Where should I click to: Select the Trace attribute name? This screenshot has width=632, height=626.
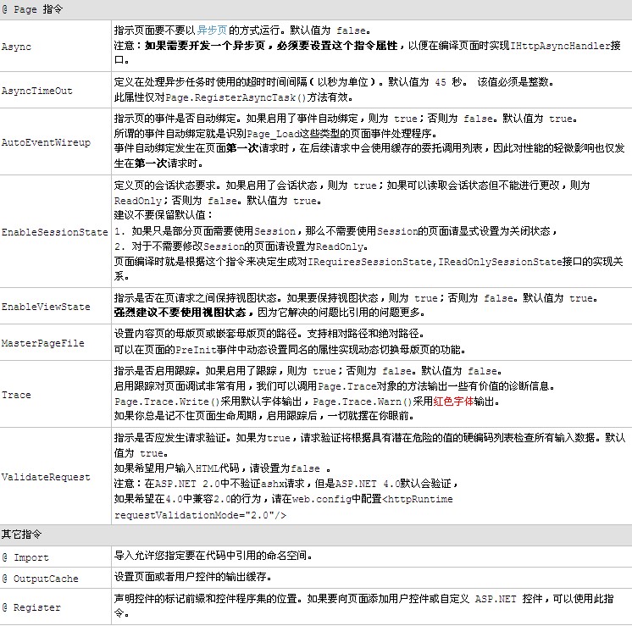16,395
